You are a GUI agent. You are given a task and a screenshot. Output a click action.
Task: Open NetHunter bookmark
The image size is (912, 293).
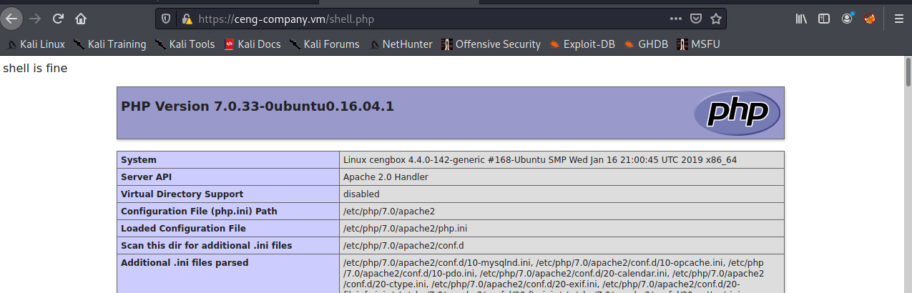[401, 44]
